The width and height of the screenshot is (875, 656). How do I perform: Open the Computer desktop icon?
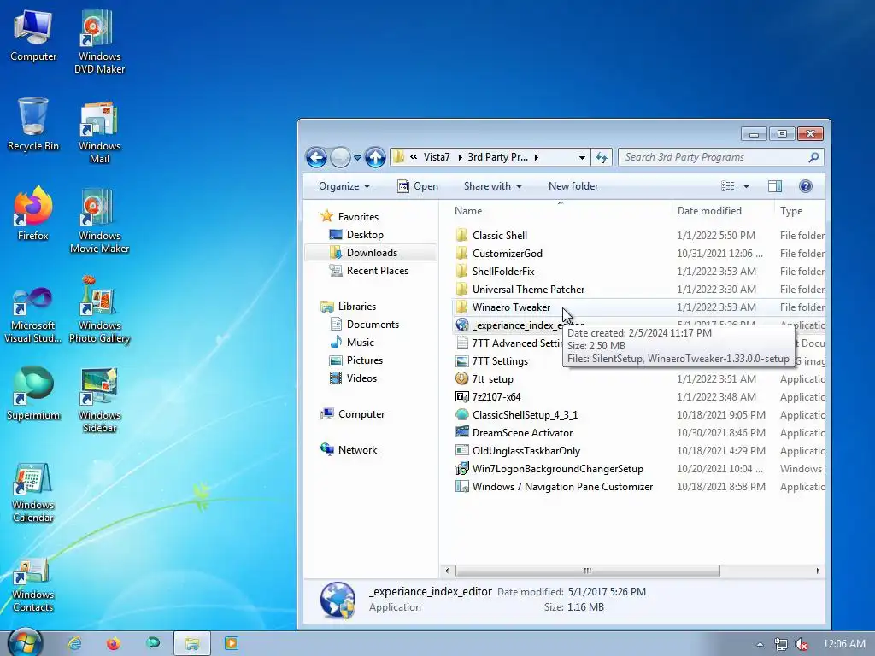coord(33,36)
